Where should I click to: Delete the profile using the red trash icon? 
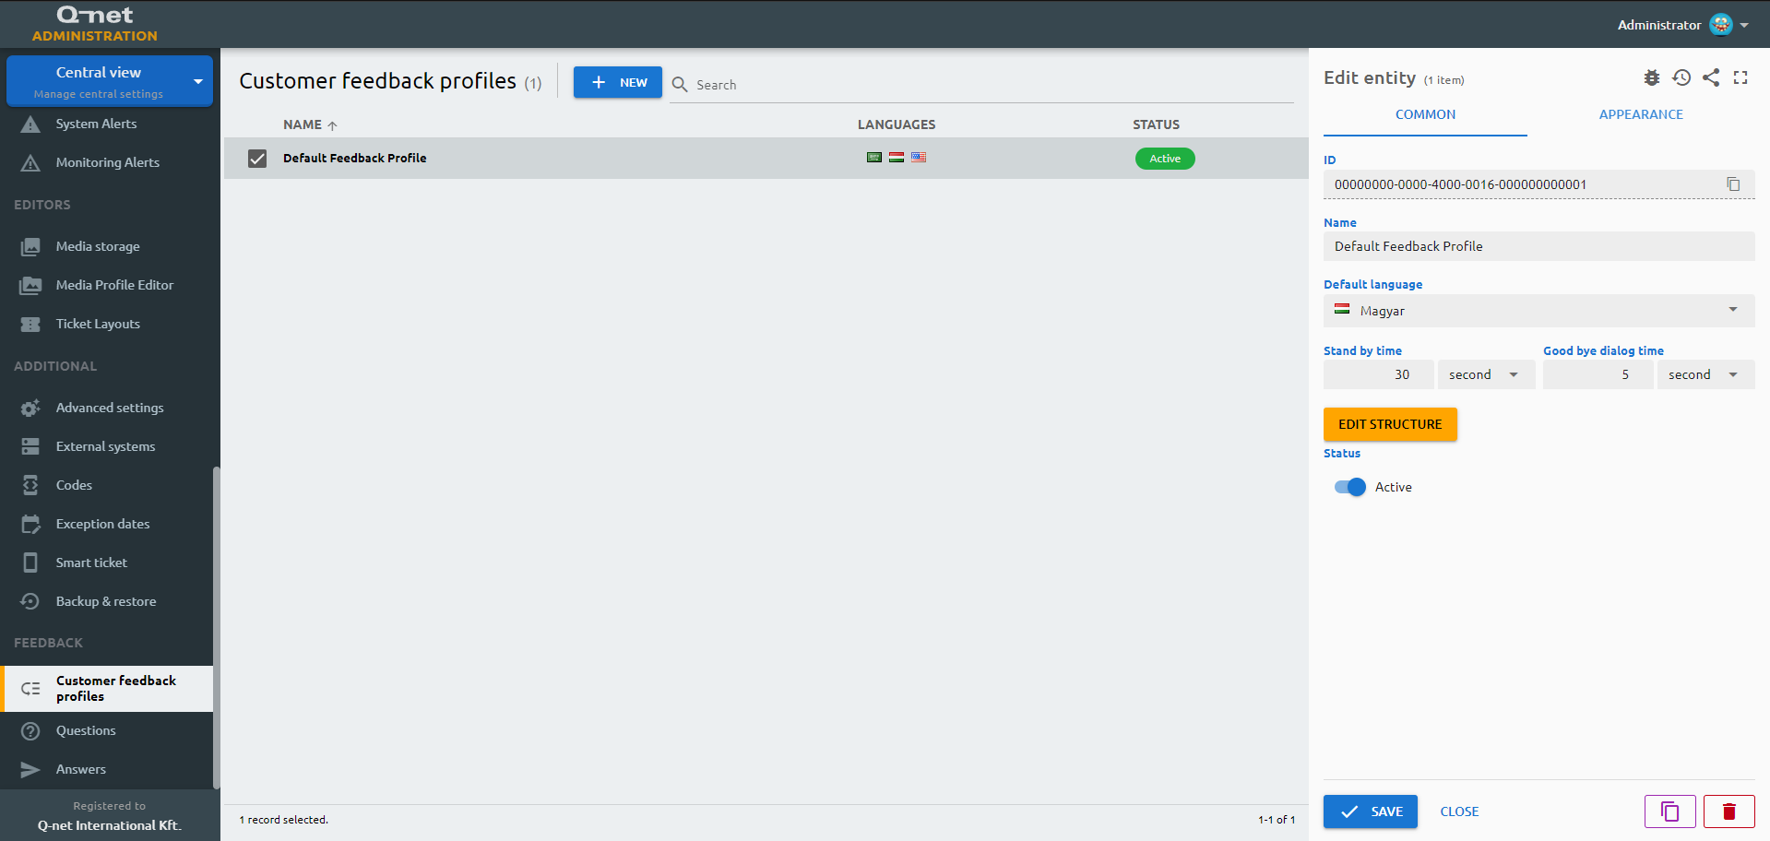point(1728,811)
